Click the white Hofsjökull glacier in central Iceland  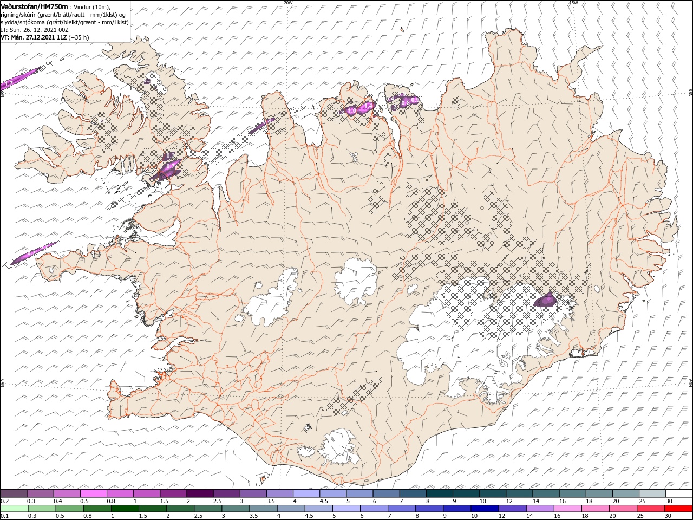tap(356, 281)
